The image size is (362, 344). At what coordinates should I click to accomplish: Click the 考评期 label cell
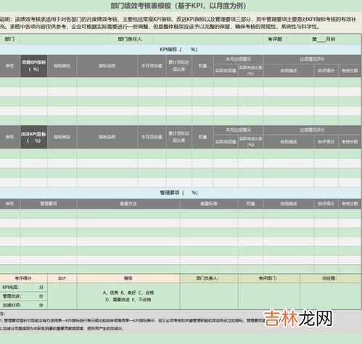tap(275, 39)
